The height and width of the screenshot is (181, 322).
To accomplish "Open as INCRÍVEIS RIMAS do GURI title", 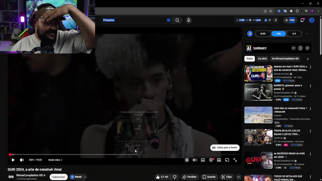I will point(289,155).
